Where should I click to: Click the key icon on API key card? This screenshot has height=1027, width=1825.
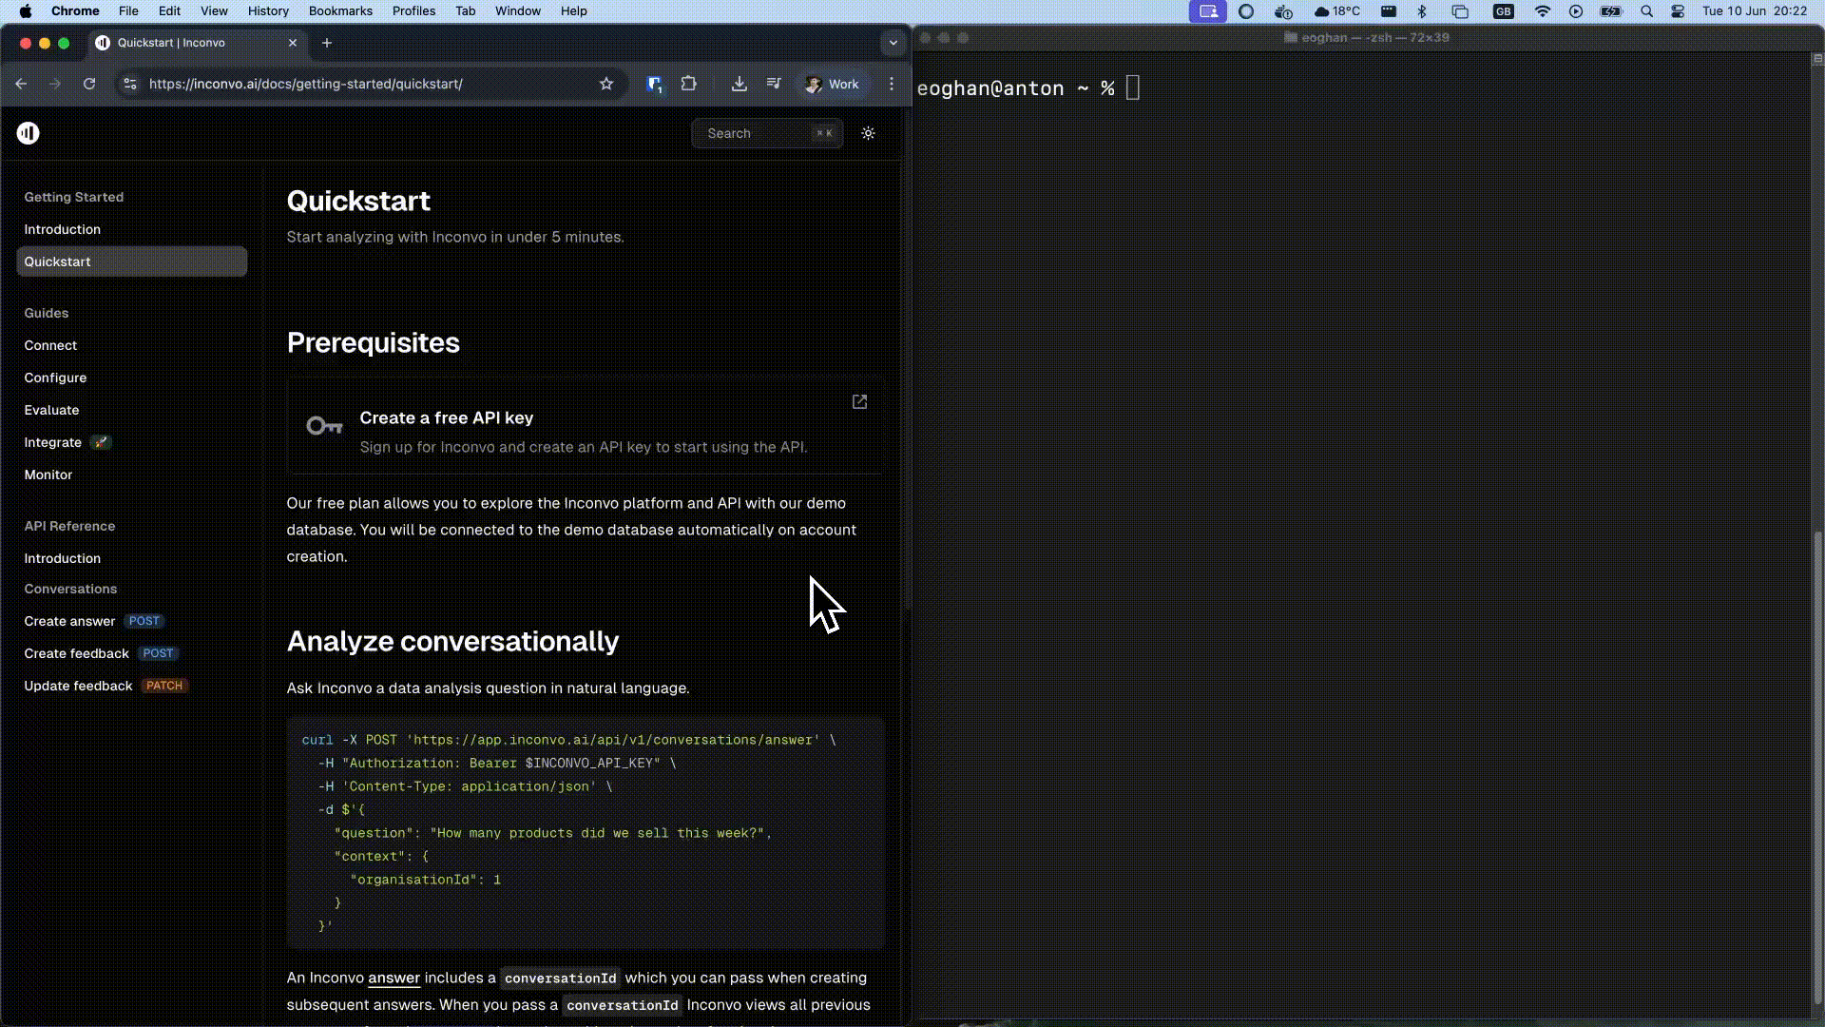click(x=324, y=426)
